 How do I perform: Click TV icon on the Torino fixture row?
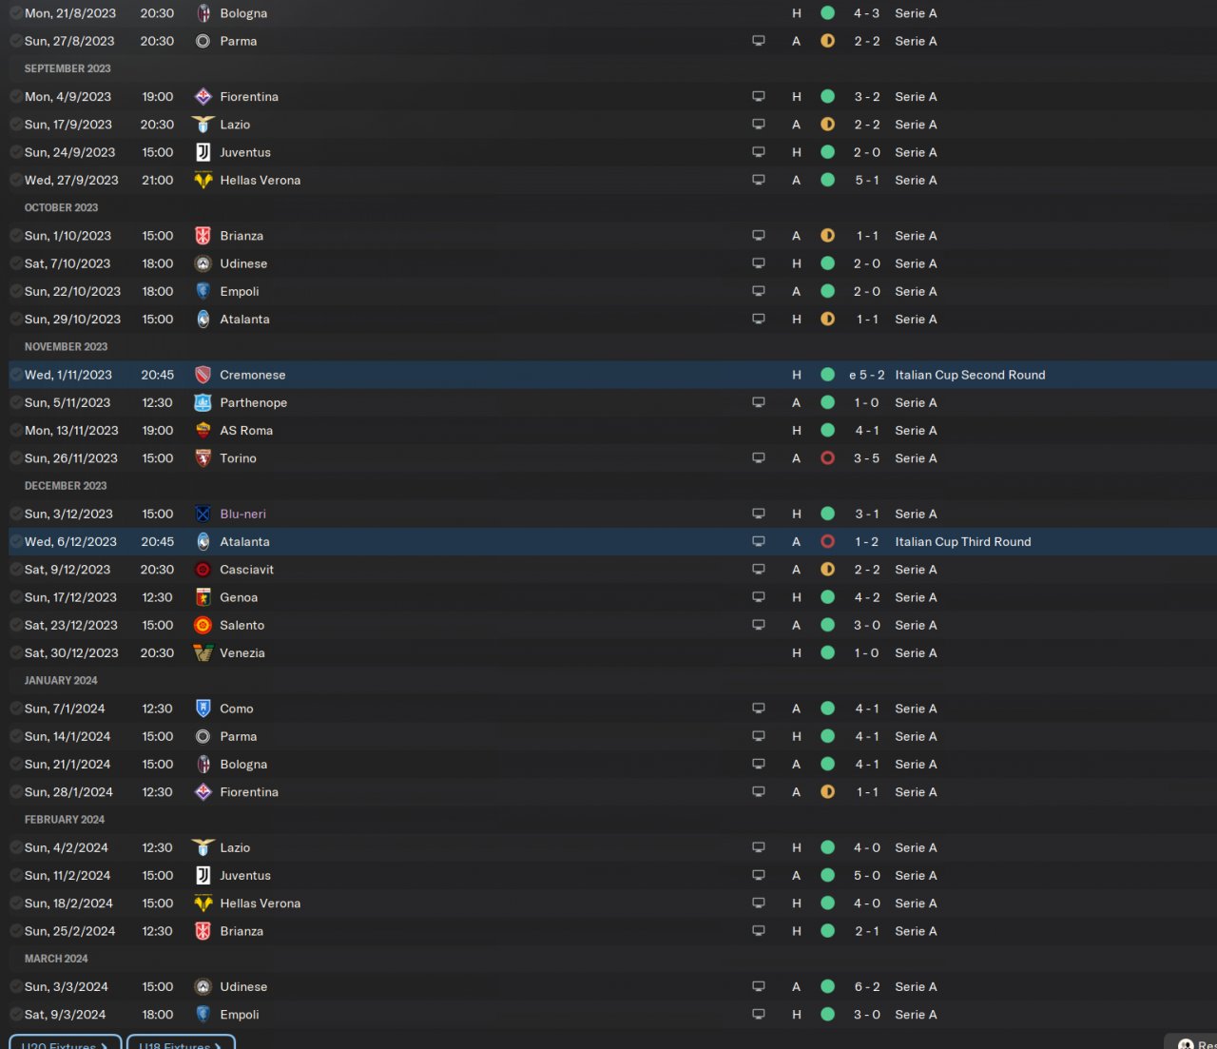pyautogui.click(x=759, y=458)
